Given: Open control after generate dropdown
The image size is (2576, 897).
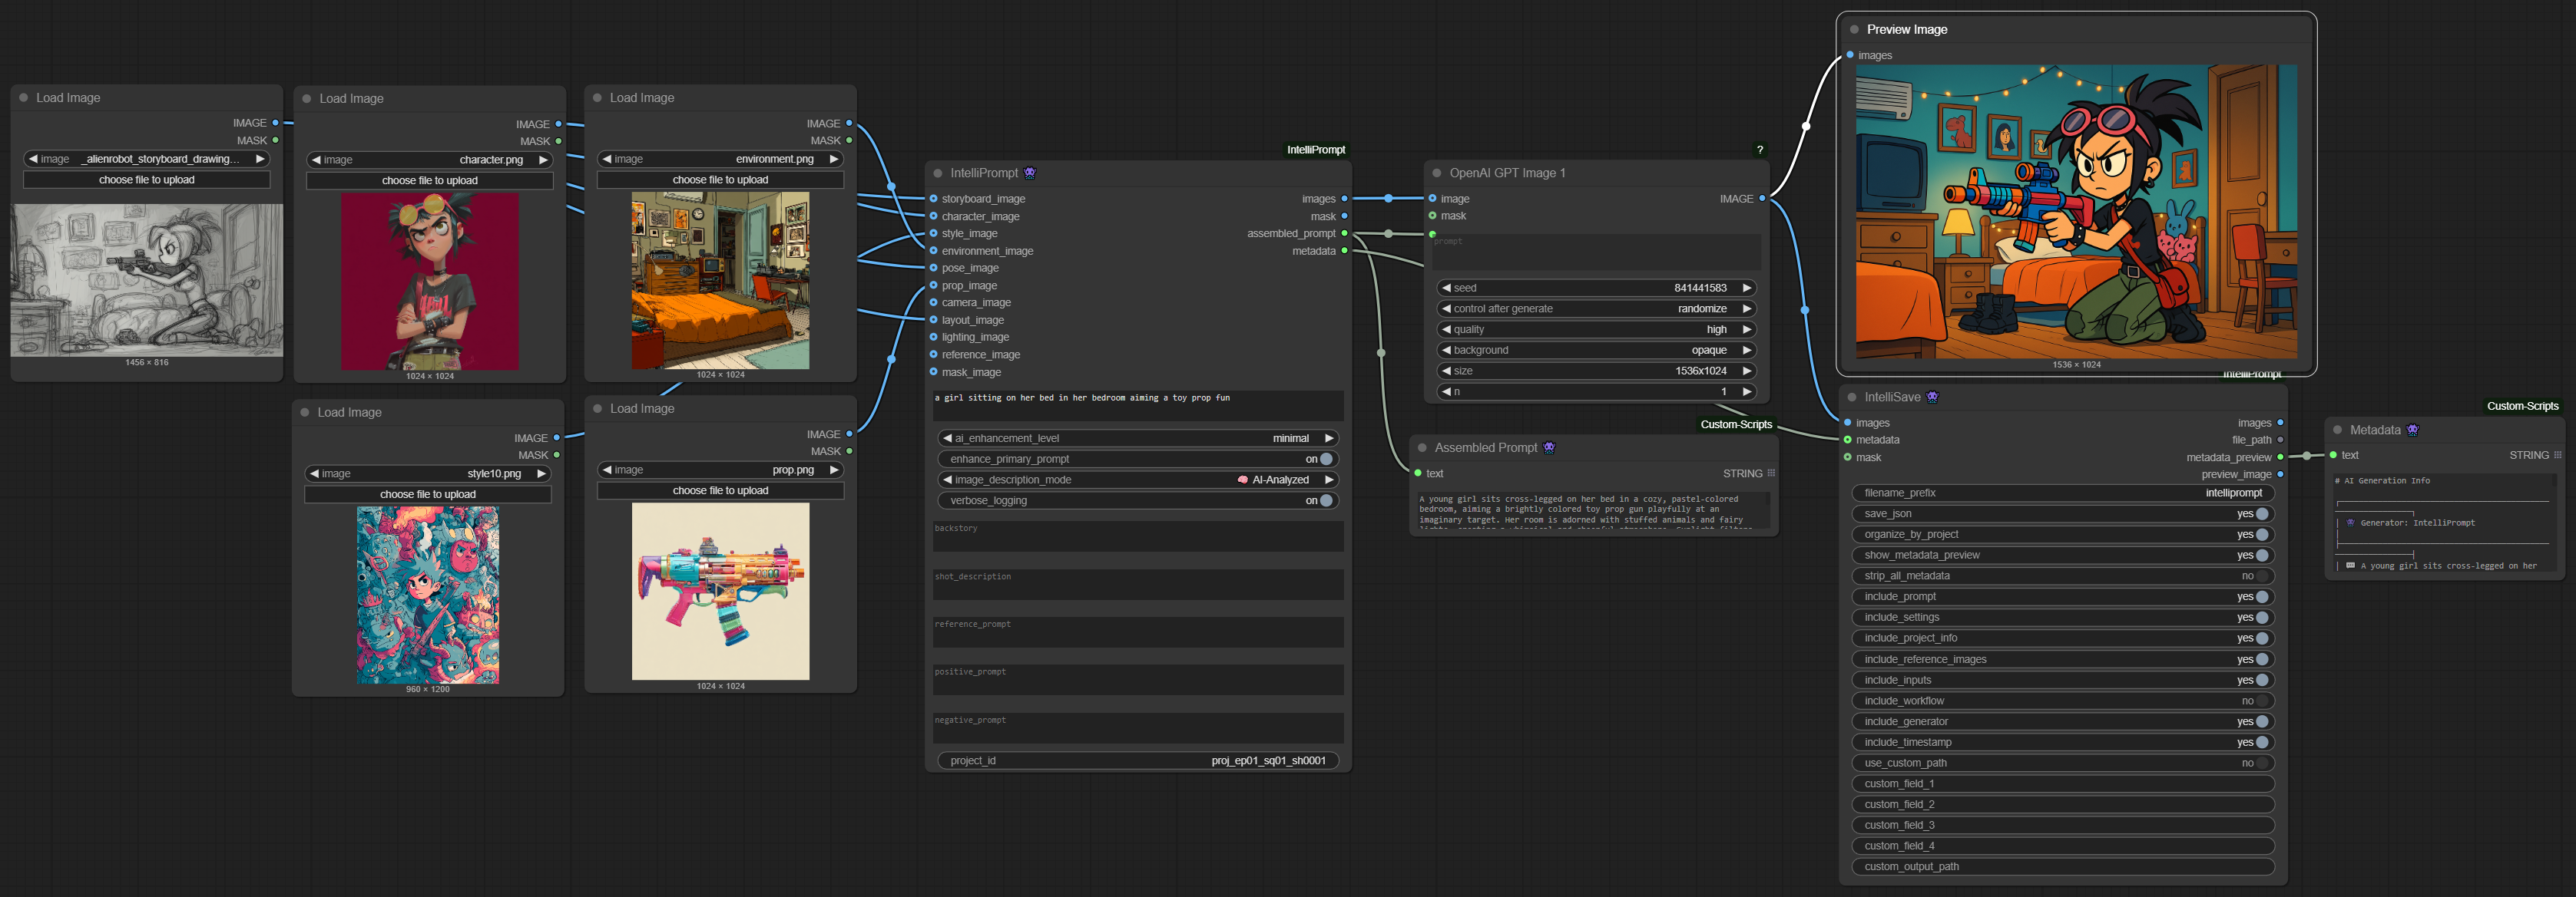Looking at the screenshot, I should tap(1596, 308).
